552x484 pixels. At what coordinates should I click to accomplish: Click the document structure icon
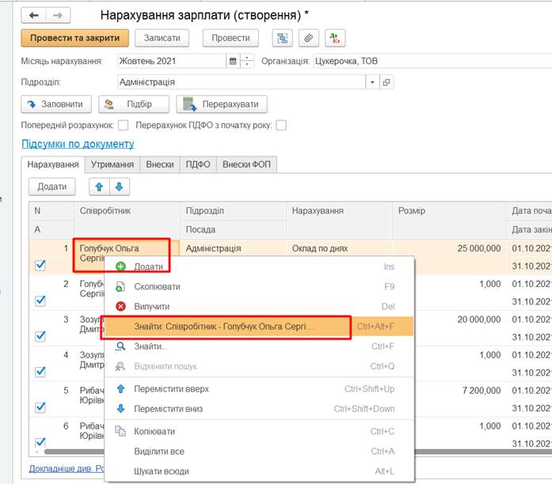282,38
